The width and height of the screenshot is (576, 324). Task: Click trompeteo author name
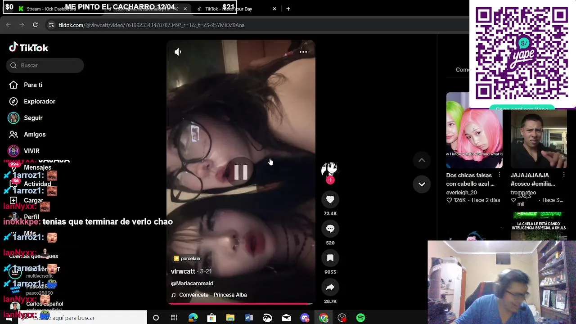[x=523, y=193]
